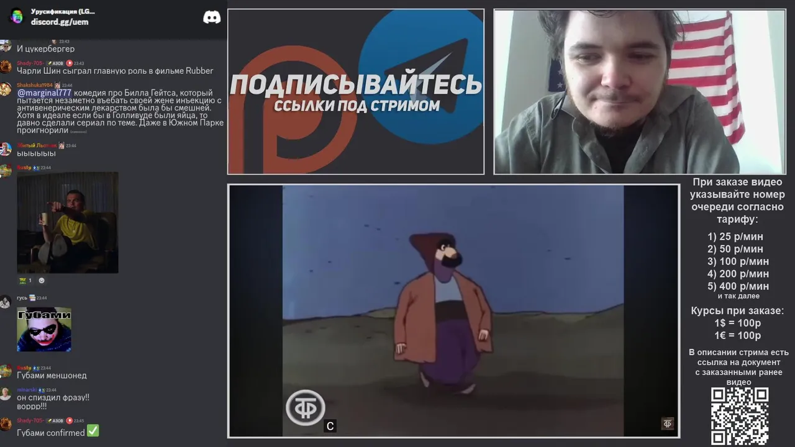This screenshot has height=447, width=795.
Task: Open the man pointing at TV image
Action: (x=68, y=222)
